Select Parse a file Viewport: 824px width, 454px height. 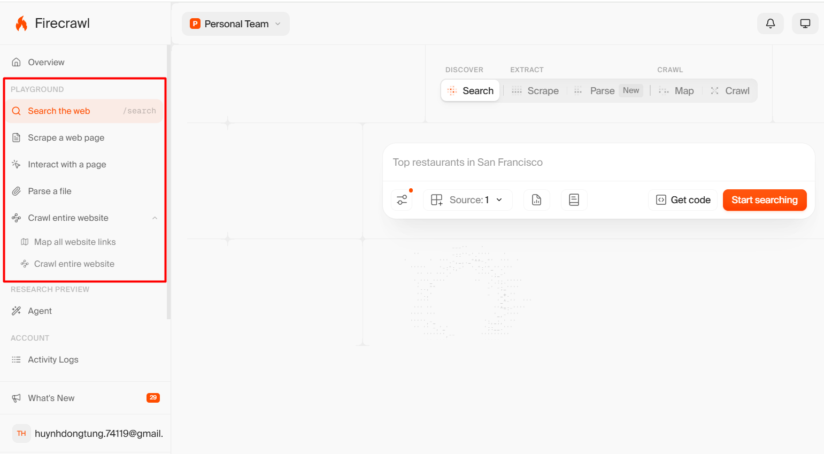click(86, 191)
